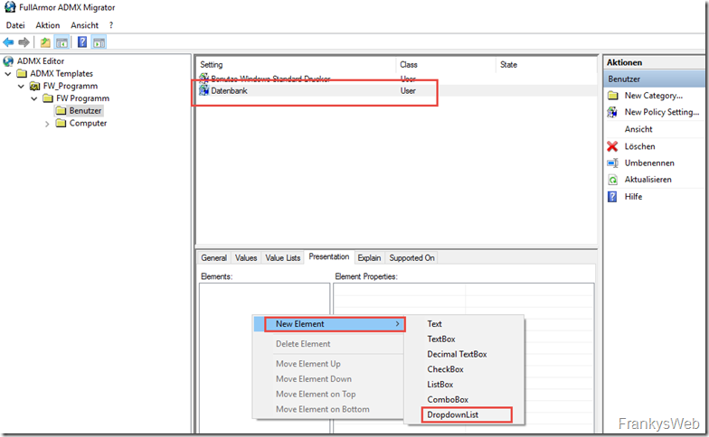Click the red X Löschen icon
The image size is (709, 437).
[613, 146]
